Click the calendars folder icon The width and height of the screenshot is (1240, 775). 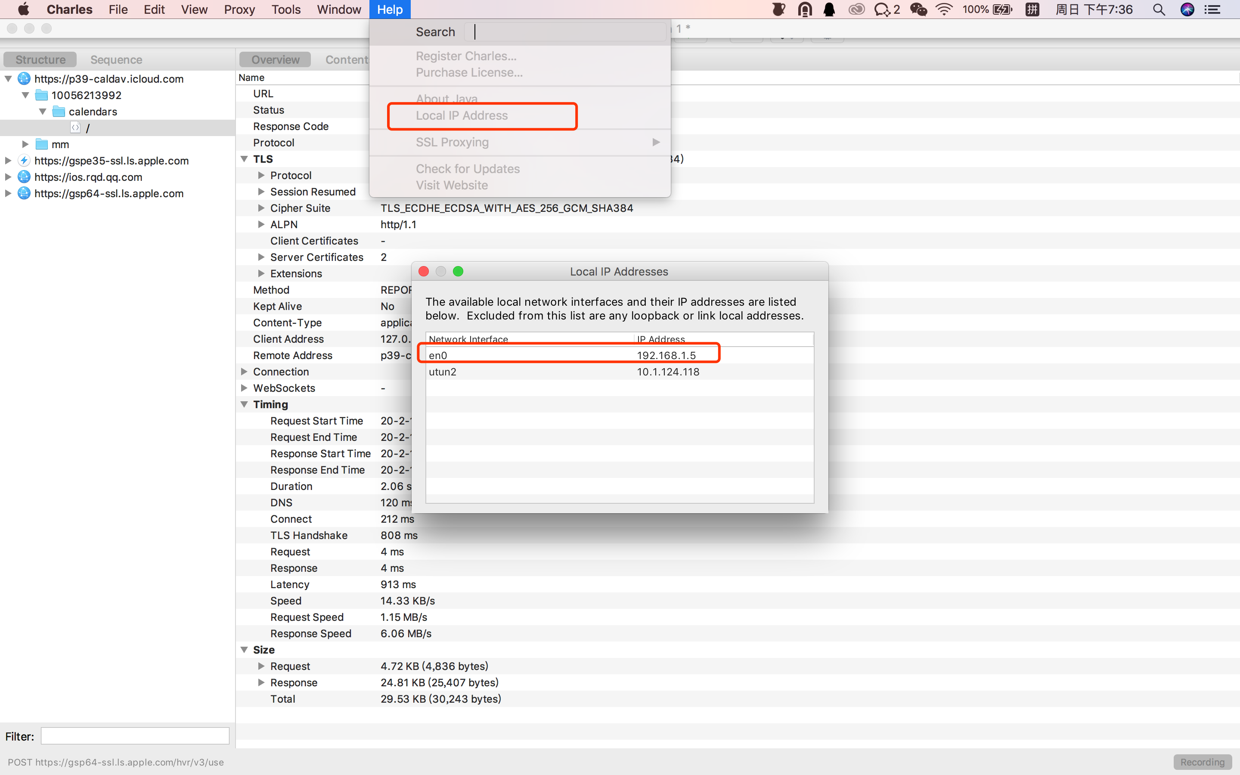pyautogui.click(x=59, y=112)
